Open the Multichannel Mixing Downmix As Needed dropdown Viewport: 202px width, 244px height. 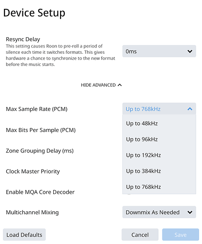click(159, 212)
